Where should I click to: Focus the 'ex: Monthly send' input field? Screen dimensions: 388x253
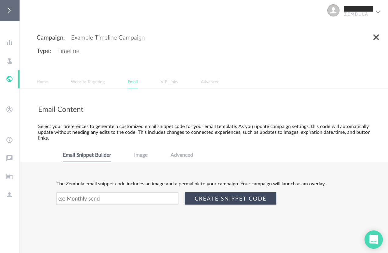[117, 198]
